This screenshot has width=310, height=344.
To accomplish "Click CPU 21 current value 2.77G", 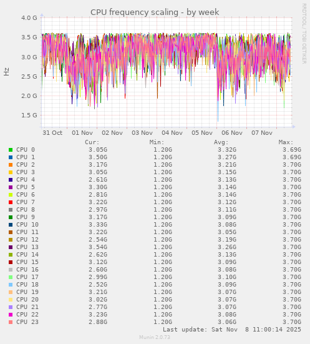I will (x=98, y=307).
